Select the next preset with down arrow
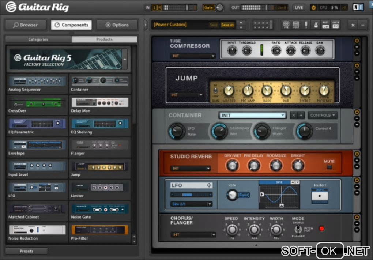 point(241,27)
